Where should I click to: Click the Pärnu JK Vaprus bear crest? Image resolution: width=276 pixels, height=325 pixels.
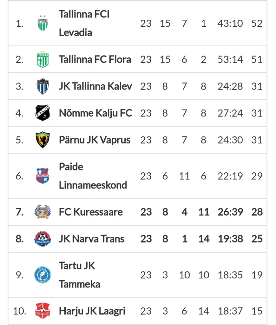click(x=43, y=140)
